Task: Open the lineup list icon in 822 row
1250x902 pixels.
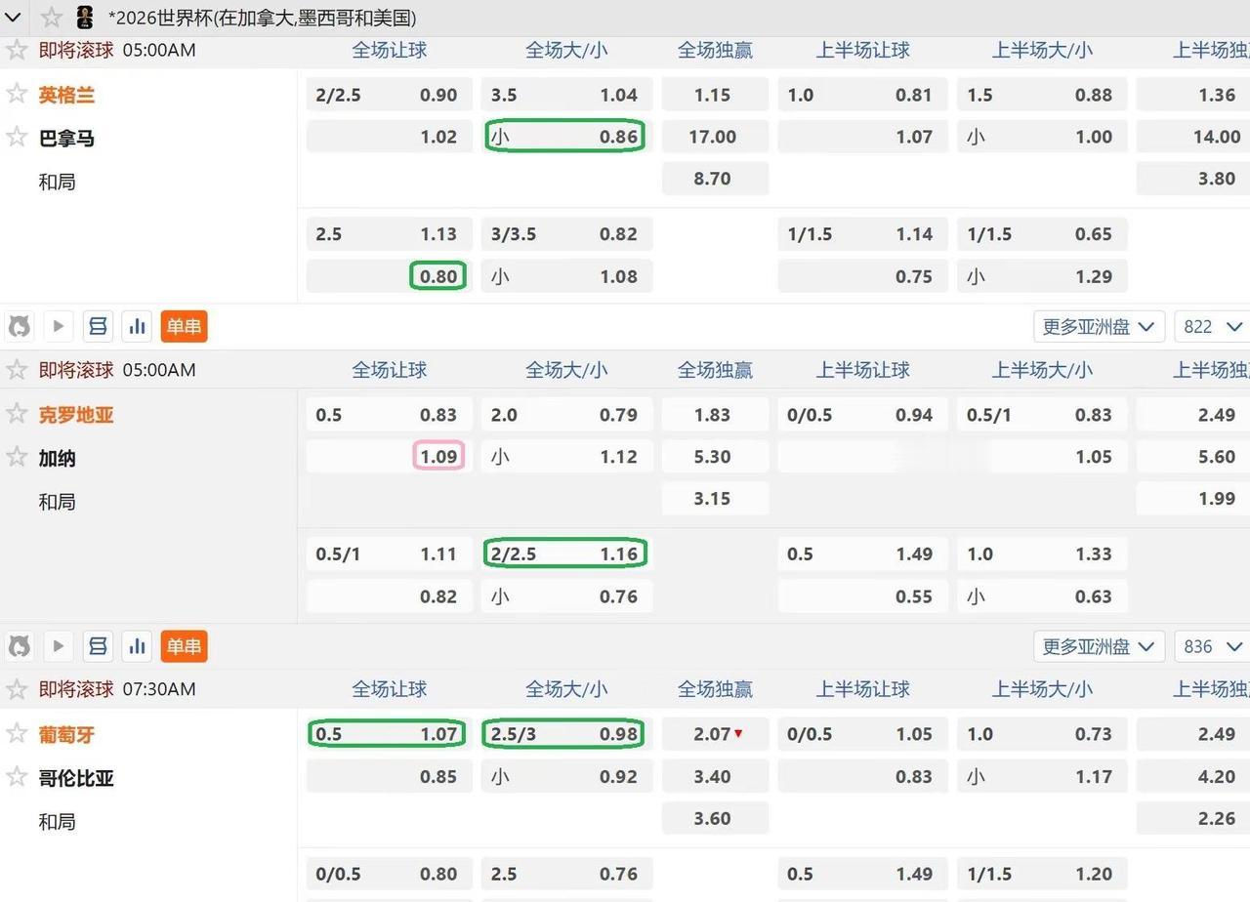Action: (x=98, y=326)
